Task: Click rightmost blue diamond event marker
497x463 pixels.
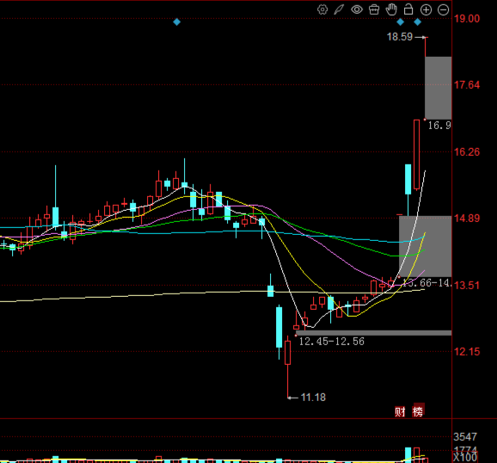Action: [417, 22]
